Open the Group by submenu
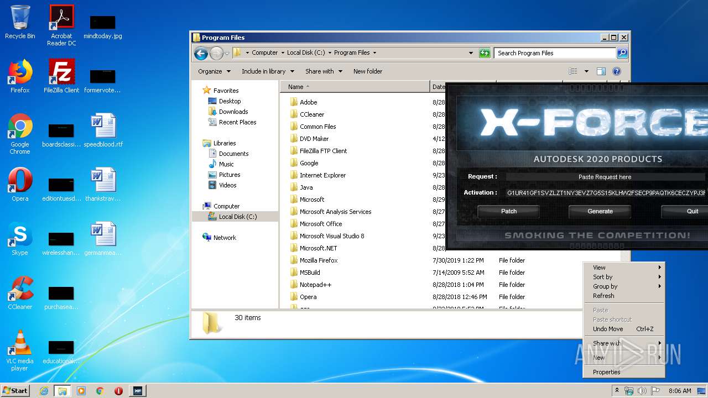708x398 pixels. [624, 286]
